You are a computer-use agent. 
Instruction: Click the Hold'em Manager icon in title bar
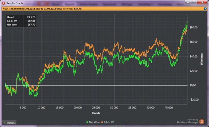pos(3,3)
